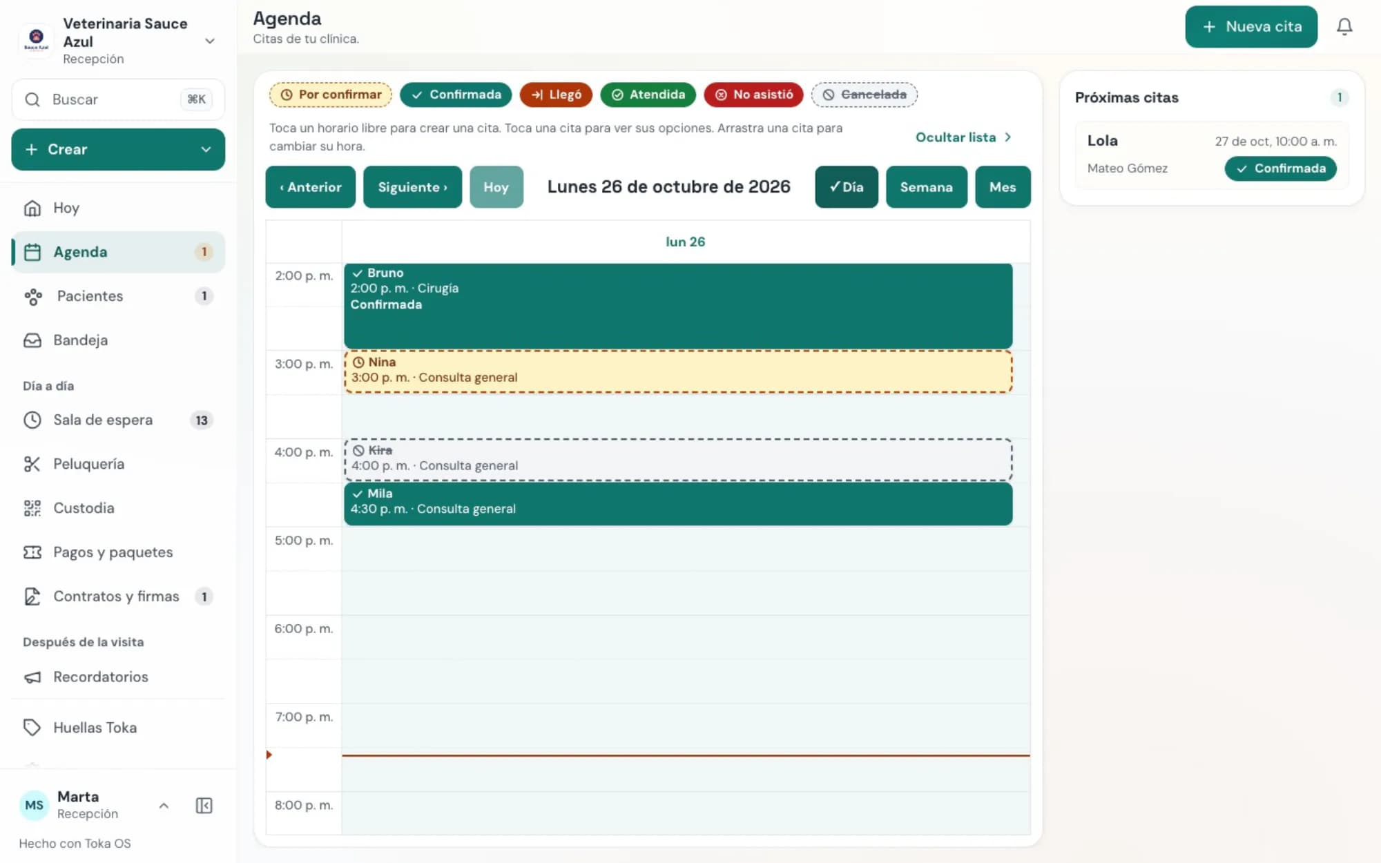The image size is (1381, 863).
Task: Click the Huellas Toka tag icon
Action: [32, 728]
